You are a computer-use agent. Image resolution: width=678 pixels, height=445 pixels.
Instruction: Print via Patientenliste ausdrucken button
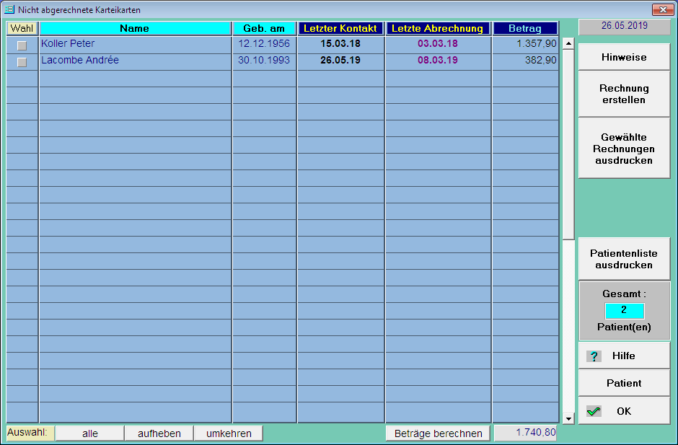624,259
